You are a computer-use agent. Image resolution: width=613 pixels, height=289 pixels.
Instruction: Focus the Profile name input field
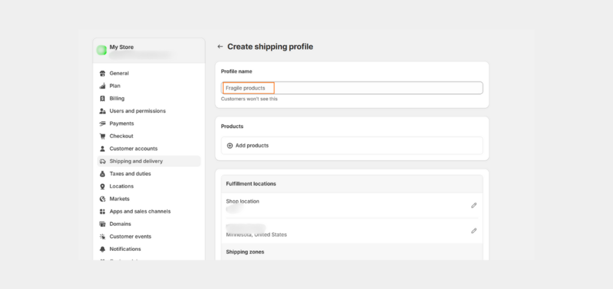click(352, 88)
